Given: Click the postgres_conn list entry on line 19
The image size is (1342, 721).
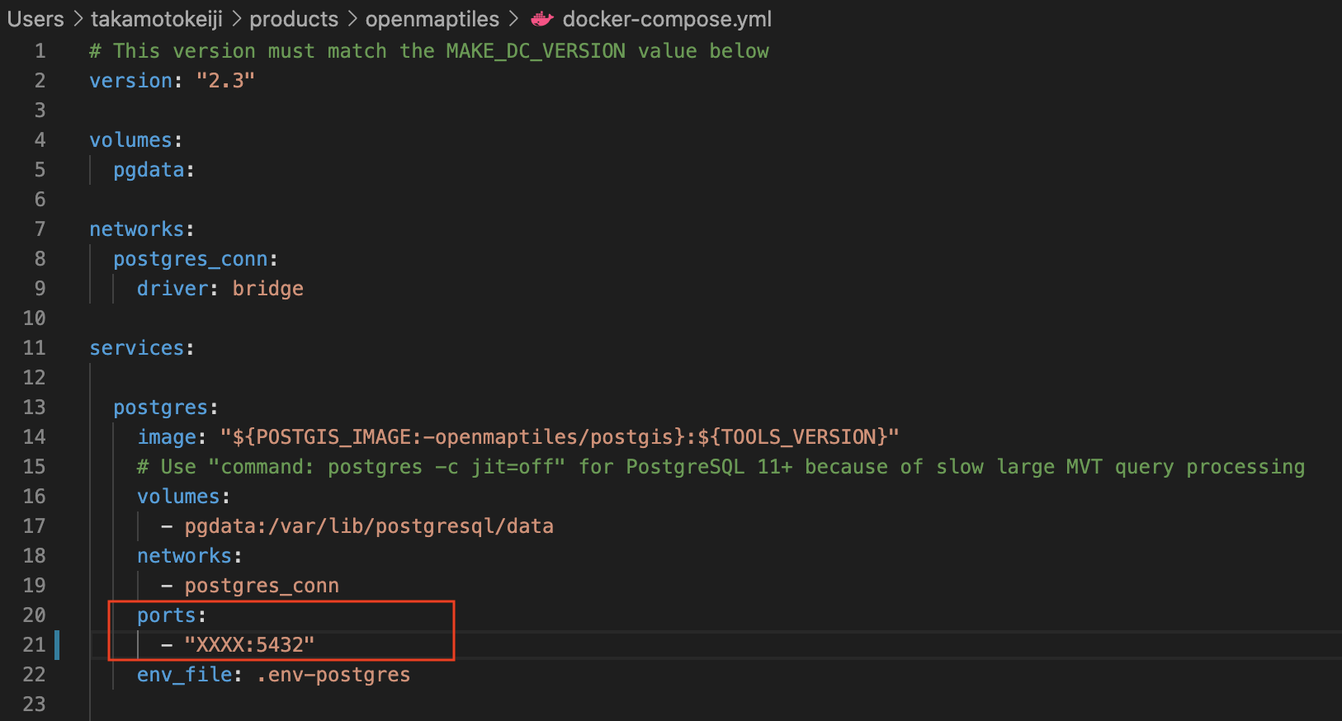Looking at the screenshot, I should click(262, 586).
